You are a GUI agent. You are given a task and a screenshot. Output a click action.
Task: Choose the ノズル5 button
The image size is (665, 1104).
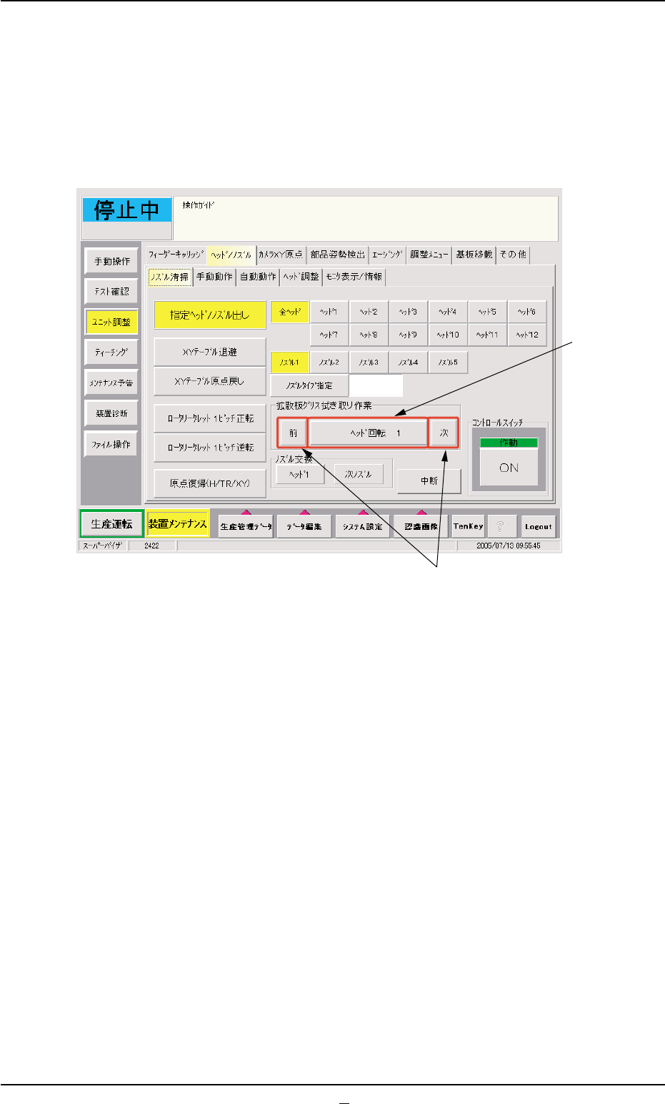(448, 363)
